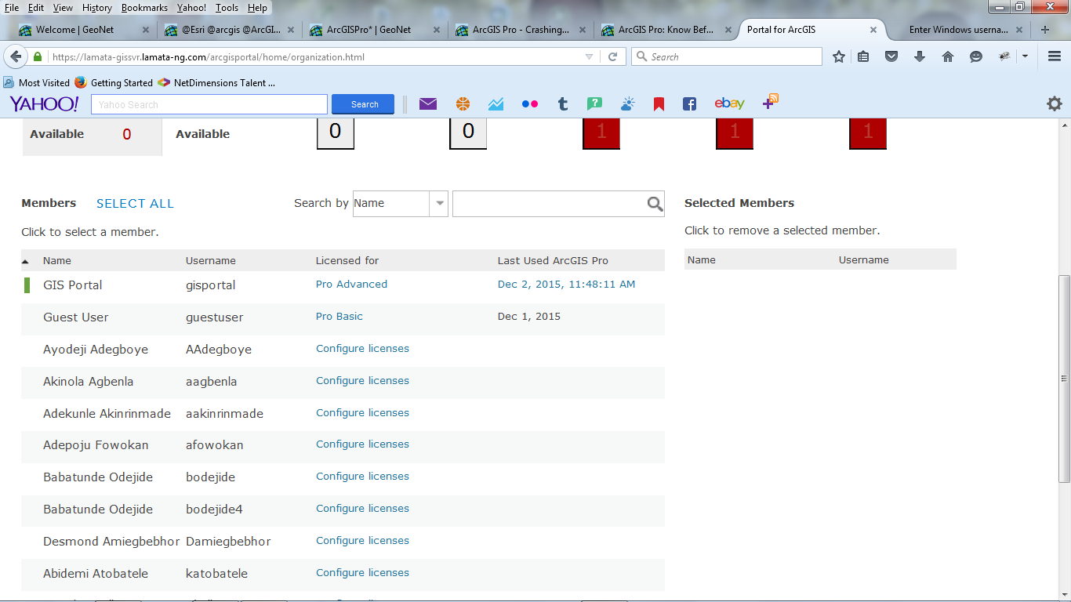The image size is (1071, 602).
Task: Toggle sort arrow in Name column header
Action: [25, 261]
